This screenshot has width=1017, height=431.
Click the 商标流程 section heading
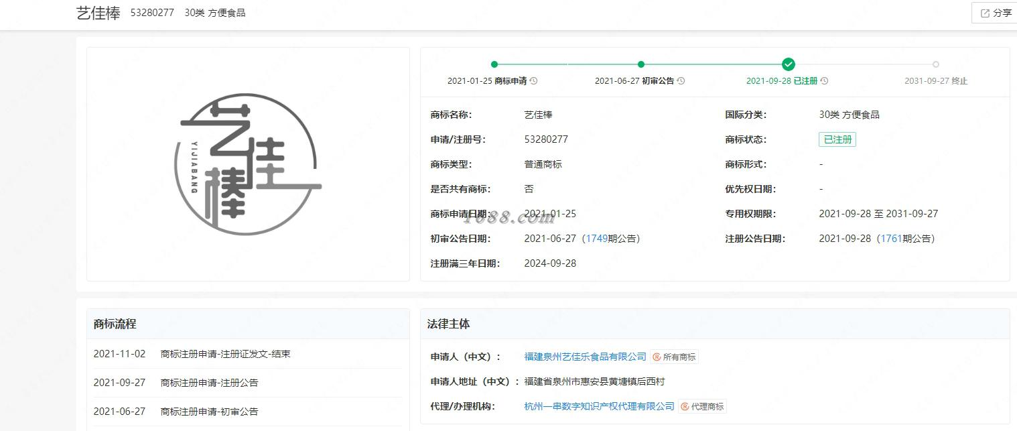pos(115,324)
